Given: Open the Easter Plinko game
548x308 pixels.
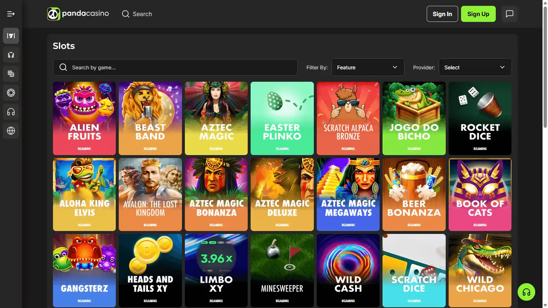Looking at the screenshot, I should [x=282, y=118].
